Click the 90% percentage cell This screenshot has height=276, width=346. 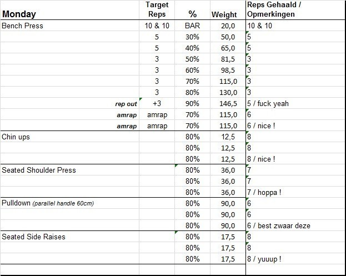pyautogui.click(x=193, y=104)
